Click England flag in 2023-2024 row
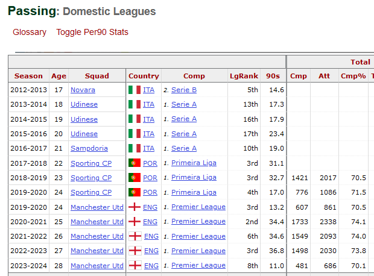374x276 pixels. click(x=135, y=266)
